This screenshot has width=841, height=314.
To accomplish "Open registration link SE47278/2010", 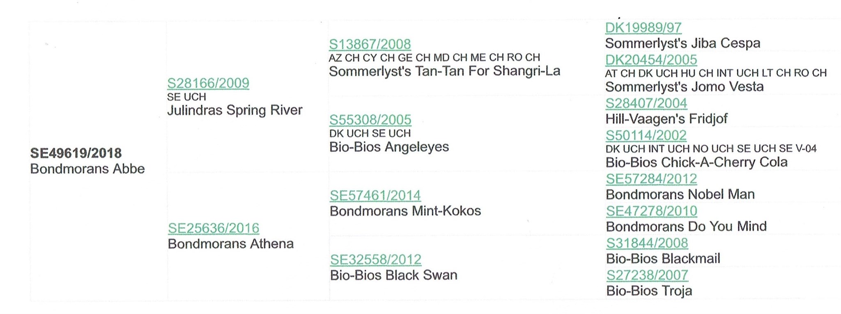I will pos(652,211).
